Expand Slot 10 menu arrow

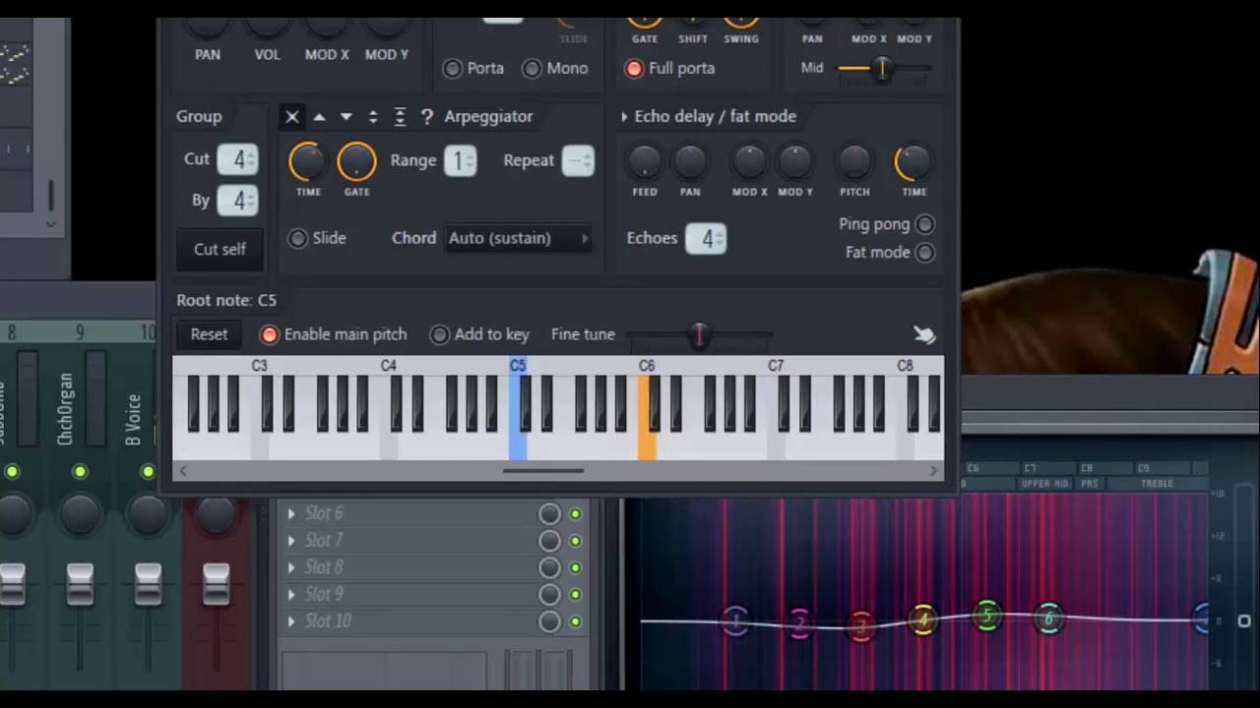pyautogui.click(x=291, y=621)
